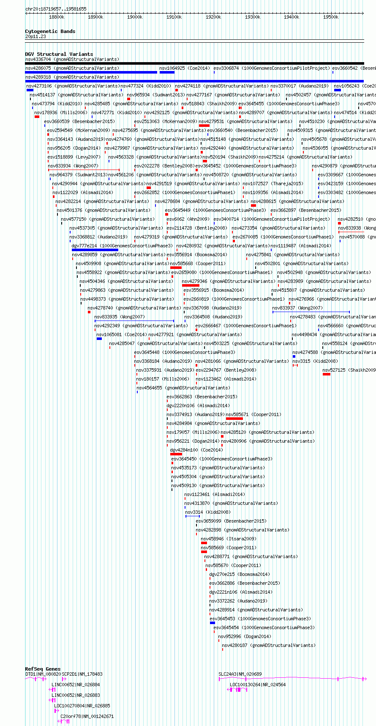Select dgv4284n100 (Coe2014) variant
This screenshot has width=376, height=726.
click(196, 450)
